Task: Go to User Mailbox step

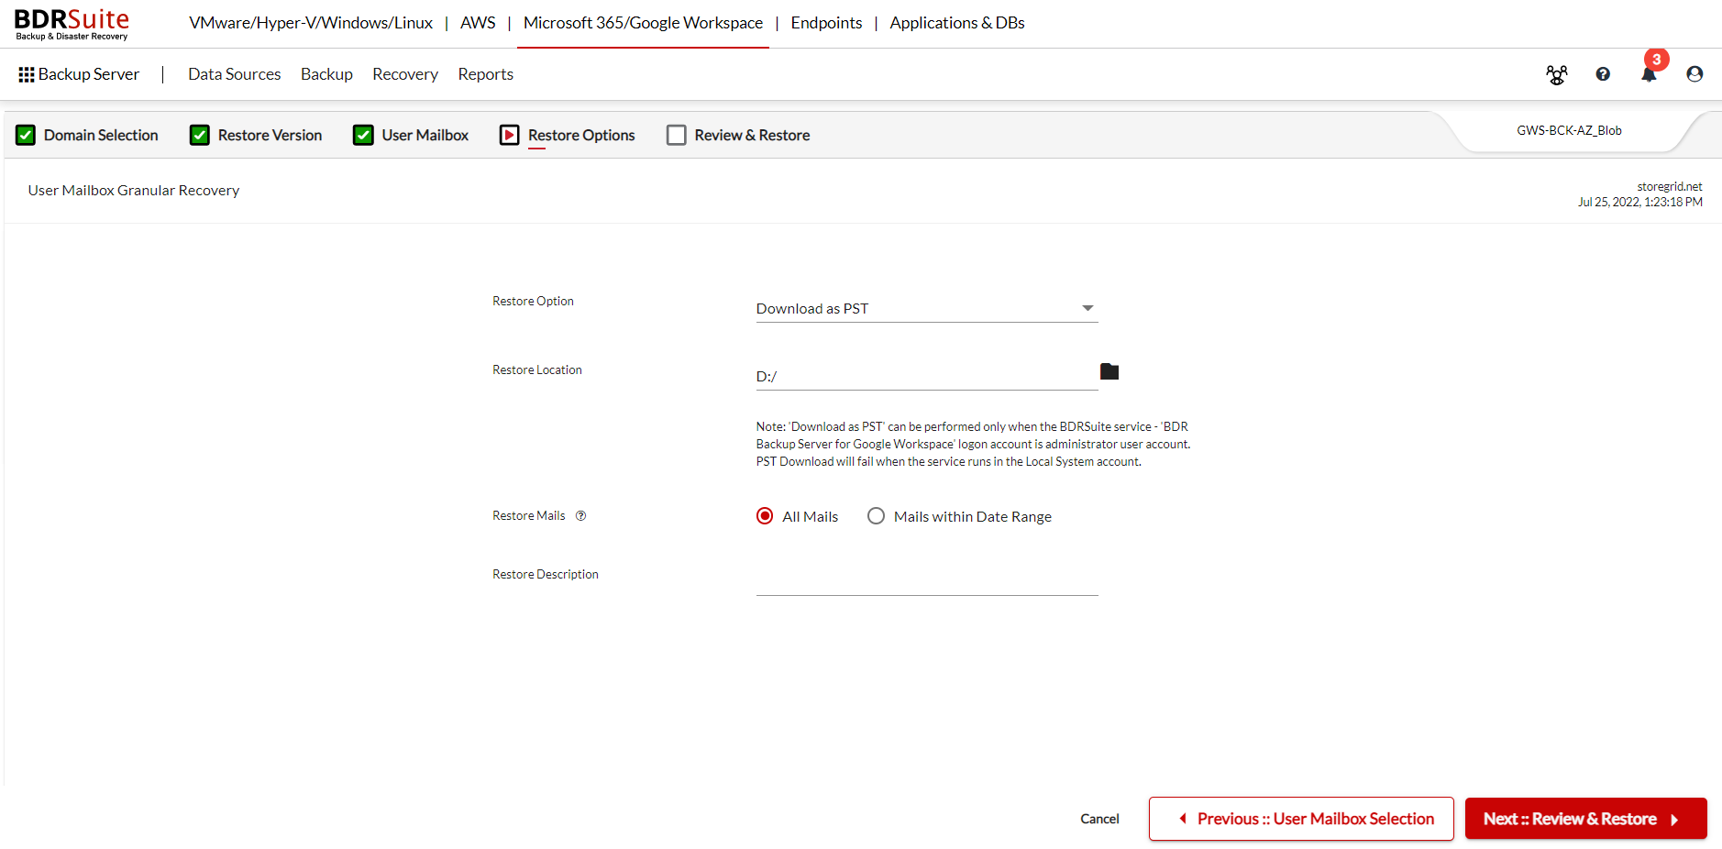Action: [x=425, y=136]
